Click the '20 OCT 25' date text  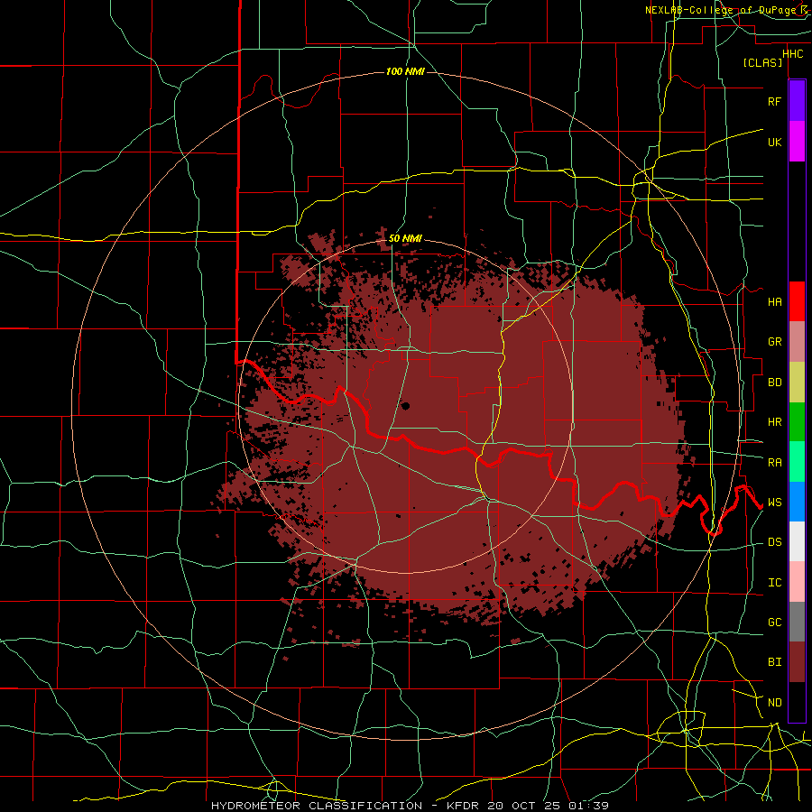coord(525,806)
